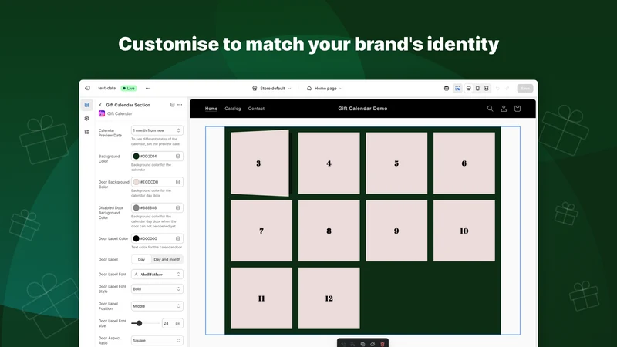617x347 pixels.
Task: Switch to fullscreen preview view
Action: point(487,89)
